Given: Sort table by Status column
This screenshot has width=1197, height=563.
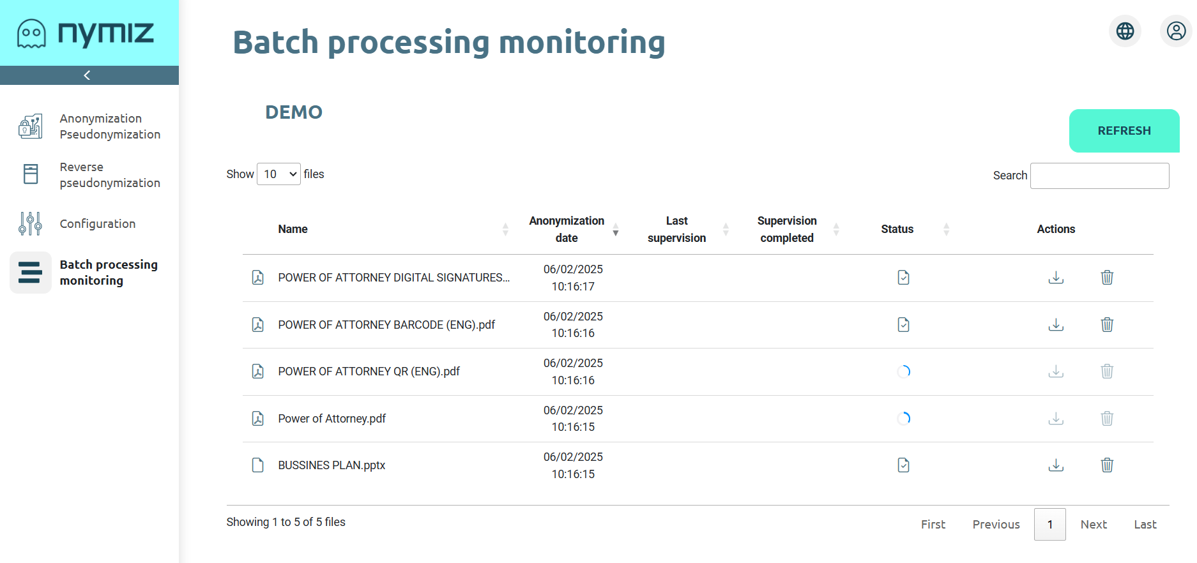Looking at the screenshot, I should pos(897,229).
